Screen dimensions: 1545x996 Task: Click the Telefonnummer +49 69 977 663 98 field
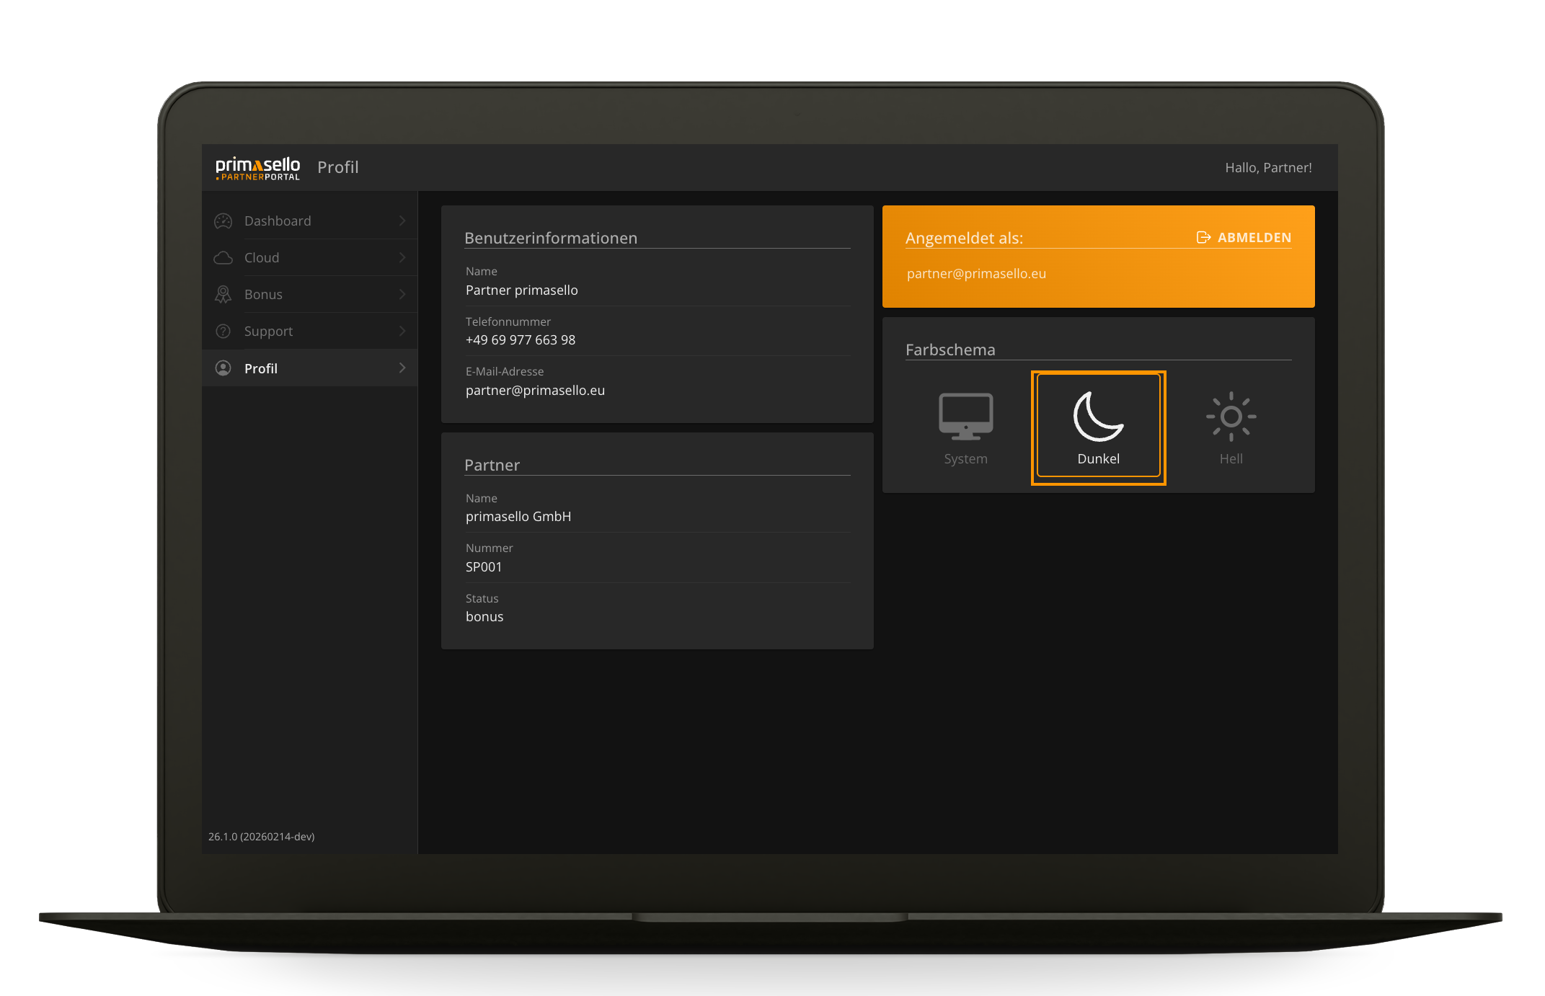(x=521, y=340)
